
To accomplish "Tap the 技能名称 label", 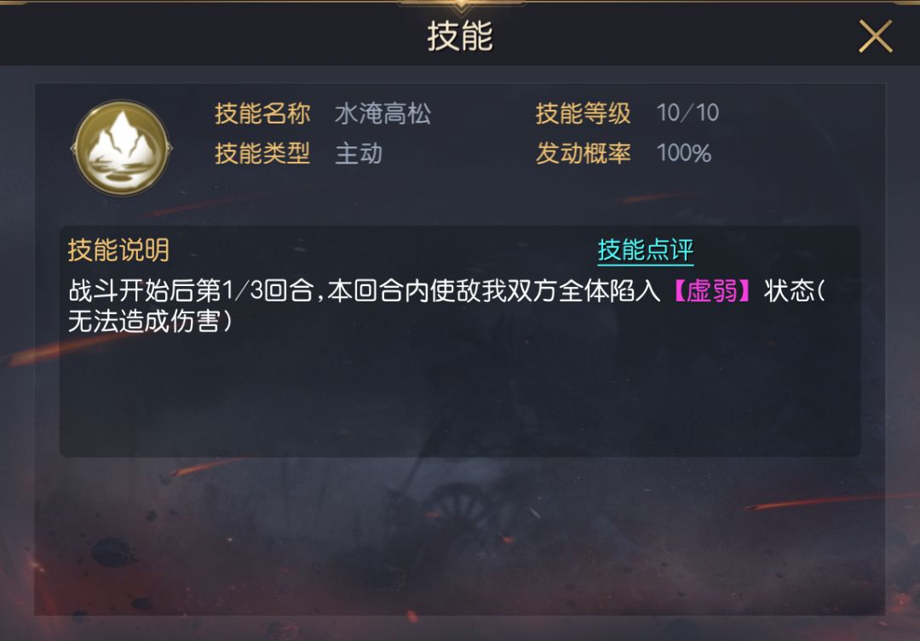I will (262, 113).
